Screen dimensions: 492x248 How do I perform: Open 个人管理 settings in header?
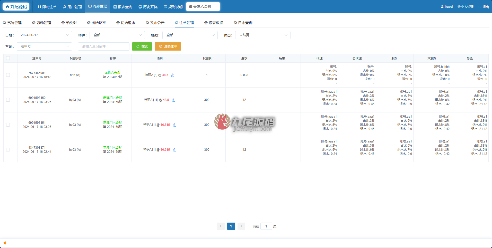(465, 7)
